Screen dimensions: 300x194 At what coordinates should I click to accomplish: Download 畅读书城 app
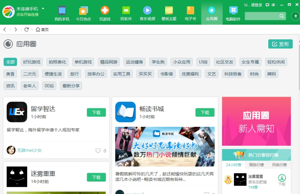pos(205,112)
